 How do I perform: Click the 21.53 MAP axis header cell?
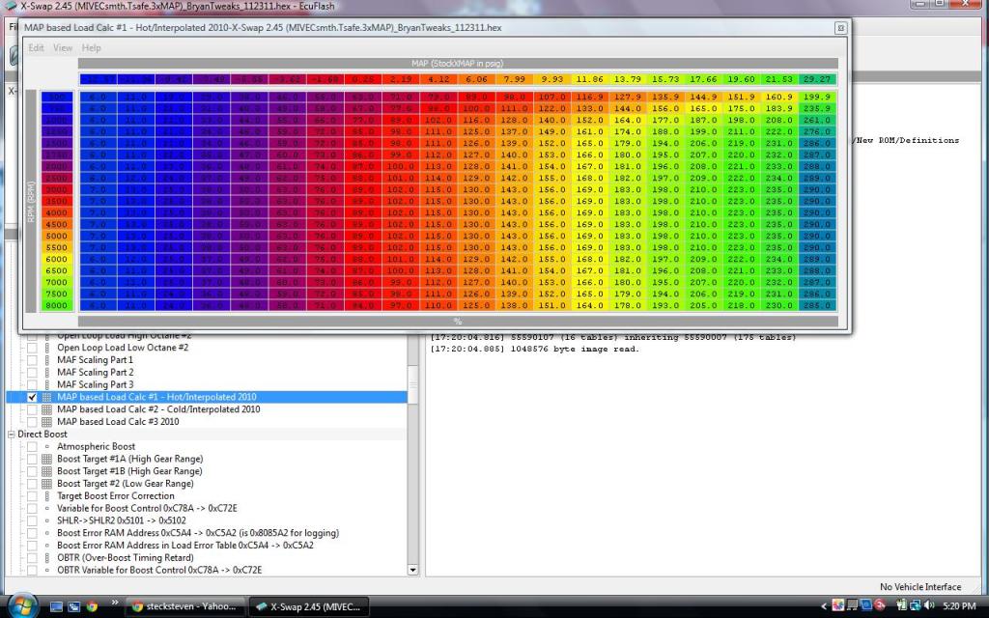pyautogui.click(x=778, y=79)
